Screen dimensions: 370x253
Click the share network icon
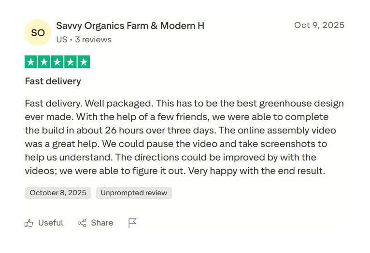click(x=82, y=223)
